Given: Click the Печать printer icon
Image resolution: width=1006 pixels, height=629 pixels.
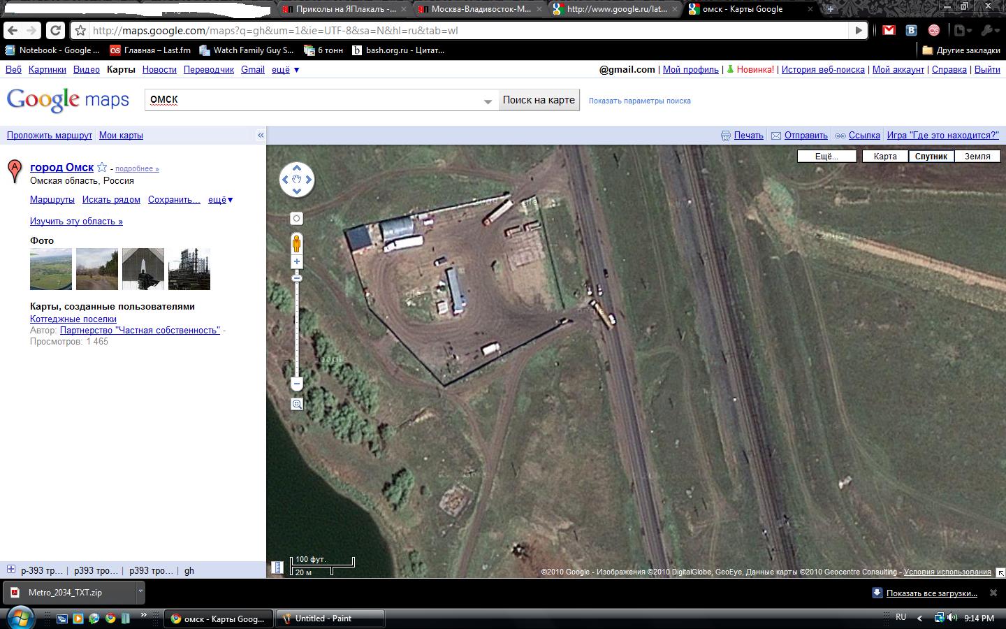Looking at the screenshot, I should coord(726,136).
